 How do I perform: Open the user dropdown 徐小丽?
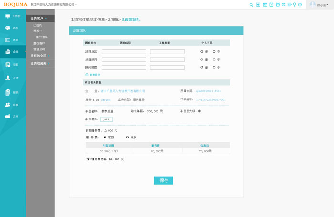(319, 5)
